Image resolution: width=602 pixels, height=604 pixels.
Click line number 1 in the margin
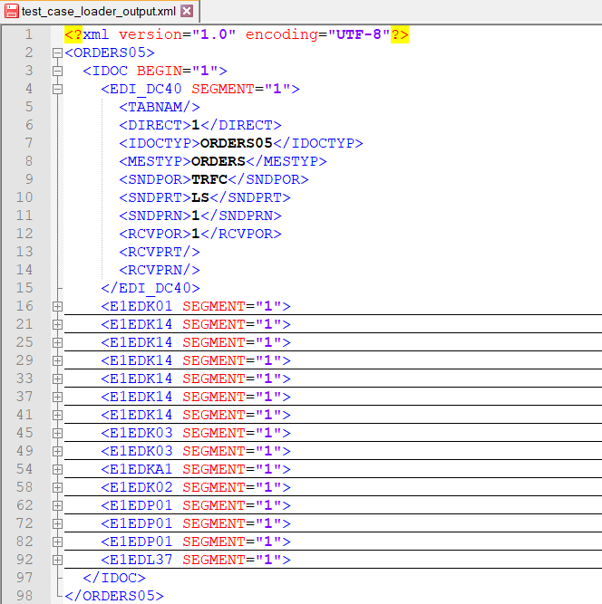tap(28, 34)
